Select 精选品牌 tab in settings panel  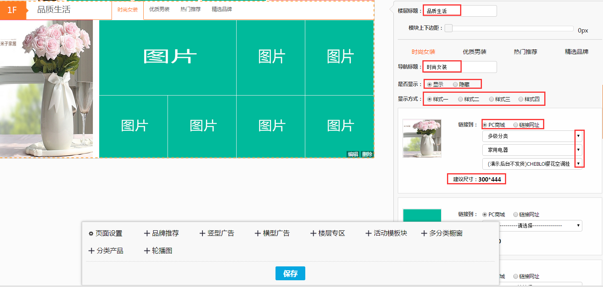[576, 52]
